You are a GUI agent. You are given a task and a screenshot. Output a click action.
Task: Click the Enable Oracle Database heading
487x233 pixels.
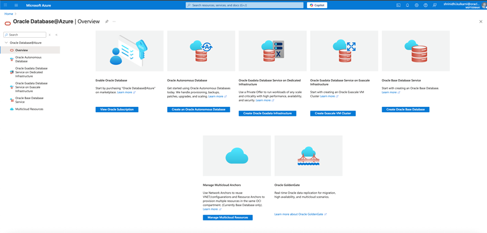(111, 80)
